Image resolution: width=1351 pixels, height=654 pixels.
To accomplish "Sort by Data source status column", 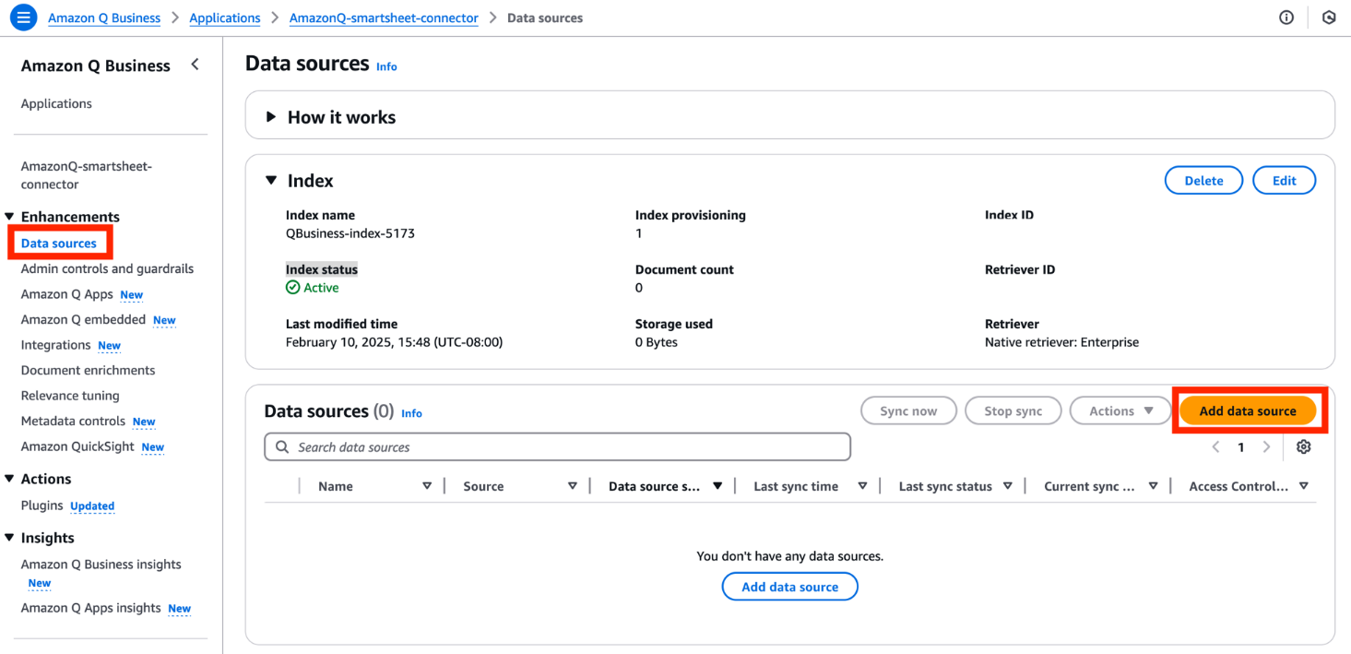I will click(717, 486).
